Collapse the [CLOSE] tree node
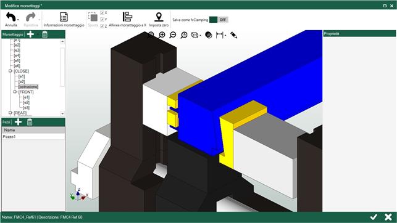The width and height of the screenshot is (397, 223). (10, 71)
